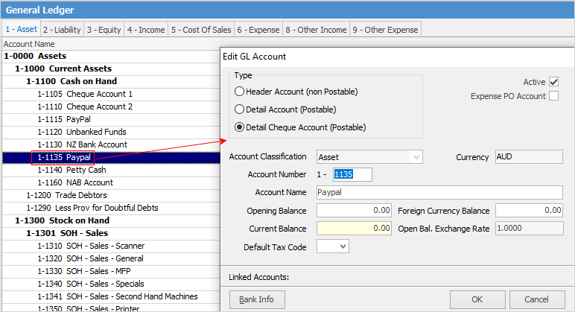This screenshot has height=312, width=575.
Task: Confirm with the OK button
Action: (x=477, y=299)
